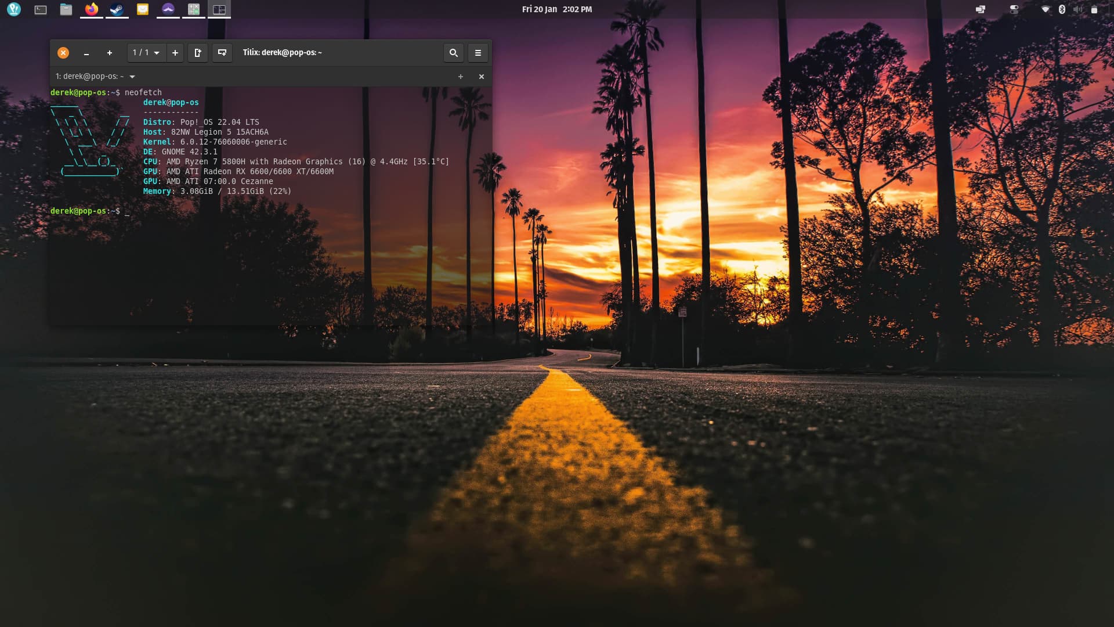Click the Tilix search icon
The width and height of the screenshot is (1114, 627).
pyautogui.click(x=453, y=53)
